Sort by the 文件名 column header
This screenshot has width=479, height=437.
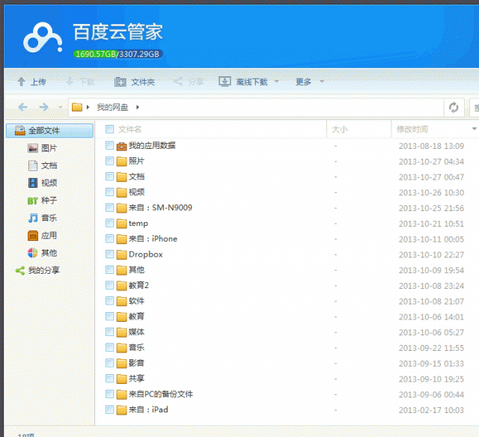129,129
